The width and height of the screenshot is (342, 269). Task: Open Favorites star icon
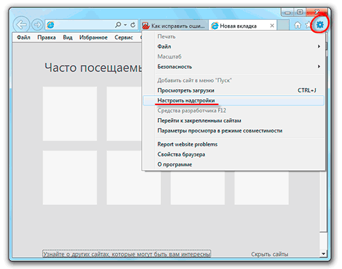pos(309,25)
